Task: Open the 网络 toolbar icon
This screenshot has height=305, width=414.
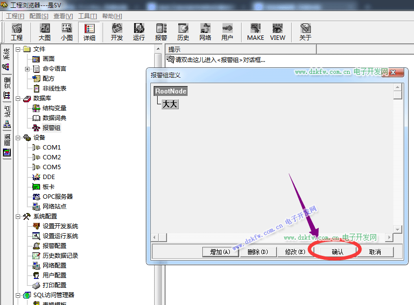Action: (x=205, y=32)
